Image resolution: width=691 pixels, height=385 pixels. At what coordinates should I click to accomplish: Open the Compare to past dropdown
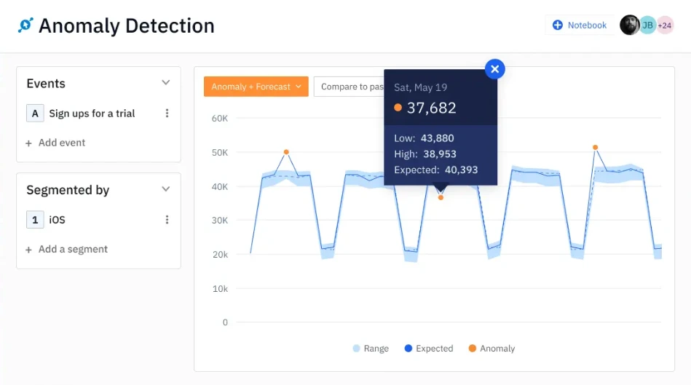[349, 87]
